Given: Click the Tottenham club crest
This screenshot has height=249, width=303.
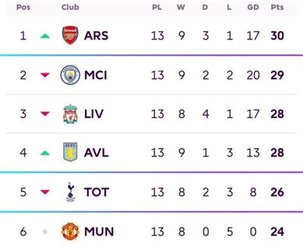Looking at the screenshot, I should click(70, 192).
